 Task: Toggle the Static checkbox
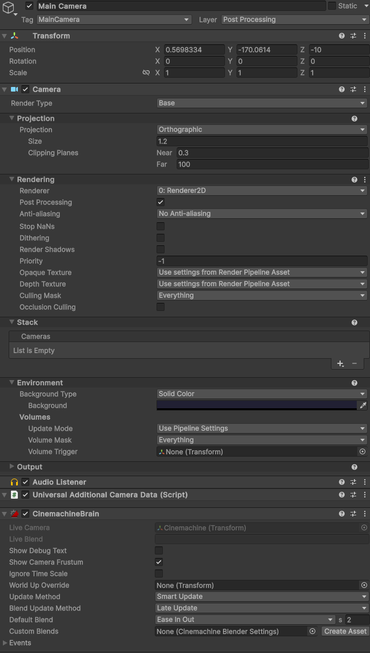pos(332,6)
